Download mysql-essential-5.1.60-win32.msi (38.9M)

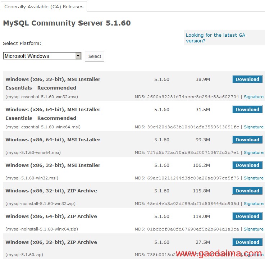click(x=247, y=79)
